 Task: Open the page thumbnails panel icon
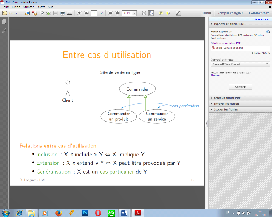click(x=4, y=22)
